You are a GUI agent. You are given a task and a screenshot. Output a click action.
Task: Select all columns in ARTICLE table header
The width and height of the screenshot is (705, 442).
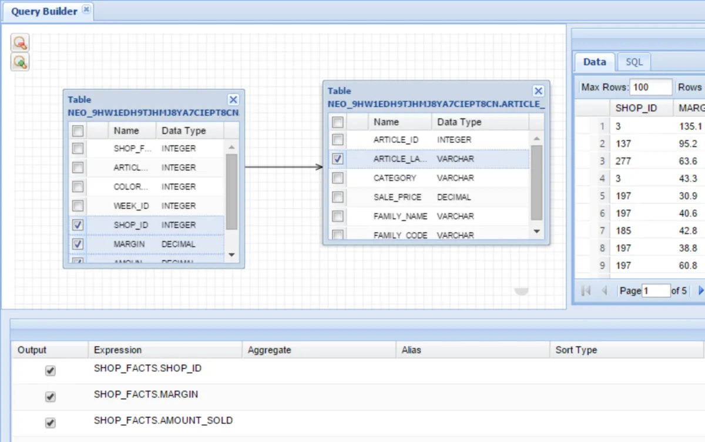pyautogui.click(x=338, y=122)
